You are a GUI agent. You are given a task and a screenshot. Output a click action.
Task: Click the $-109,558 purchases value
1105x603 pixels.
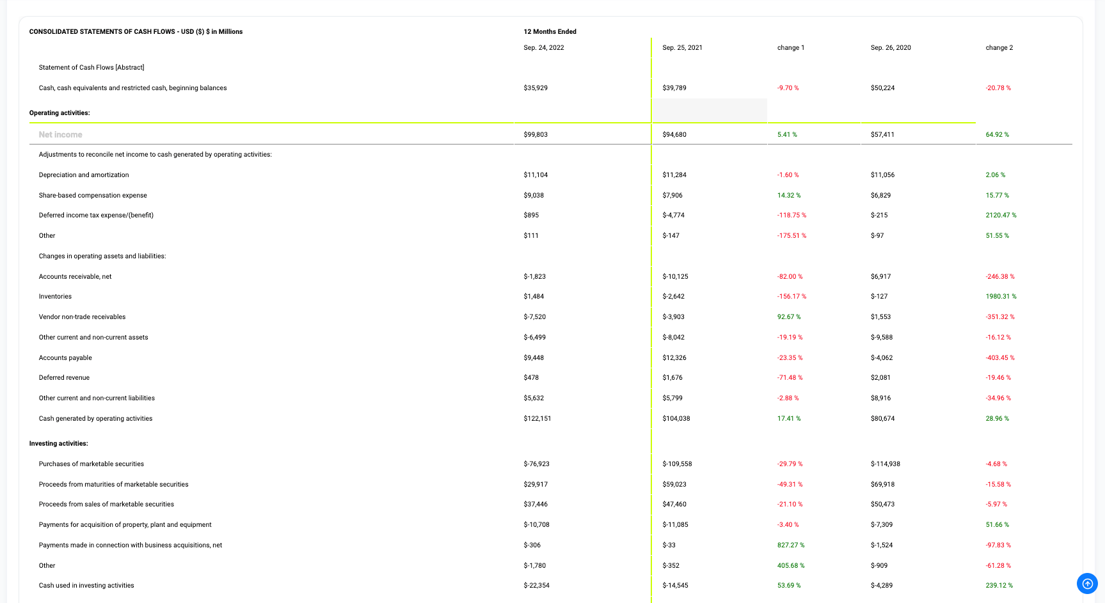pyautogui.click(x=677, y=464)
